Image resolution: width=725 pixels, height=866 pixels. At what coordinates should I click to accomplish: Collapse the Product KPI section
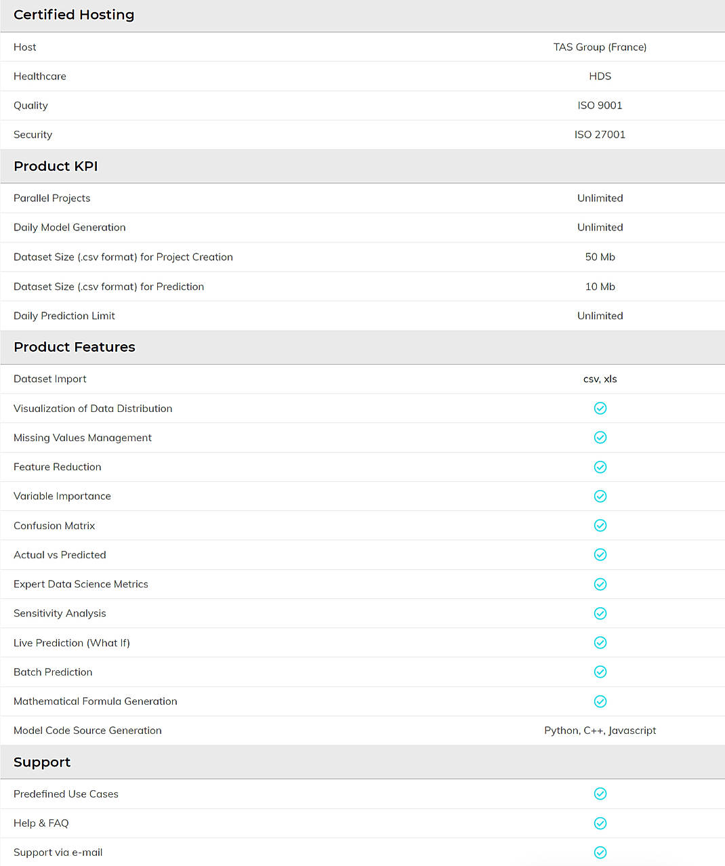56,166
